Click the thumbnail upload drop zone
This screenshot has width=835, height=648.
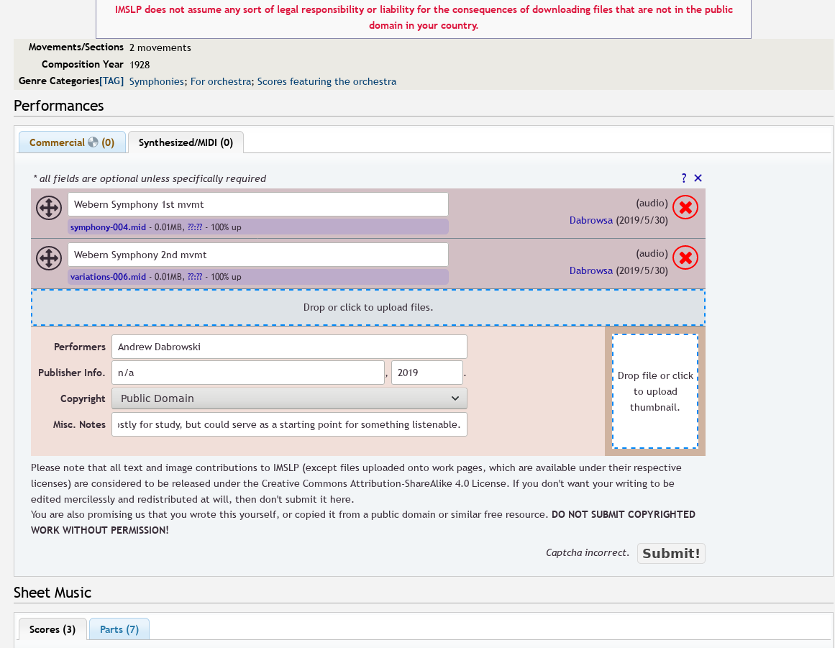point(655,391)
